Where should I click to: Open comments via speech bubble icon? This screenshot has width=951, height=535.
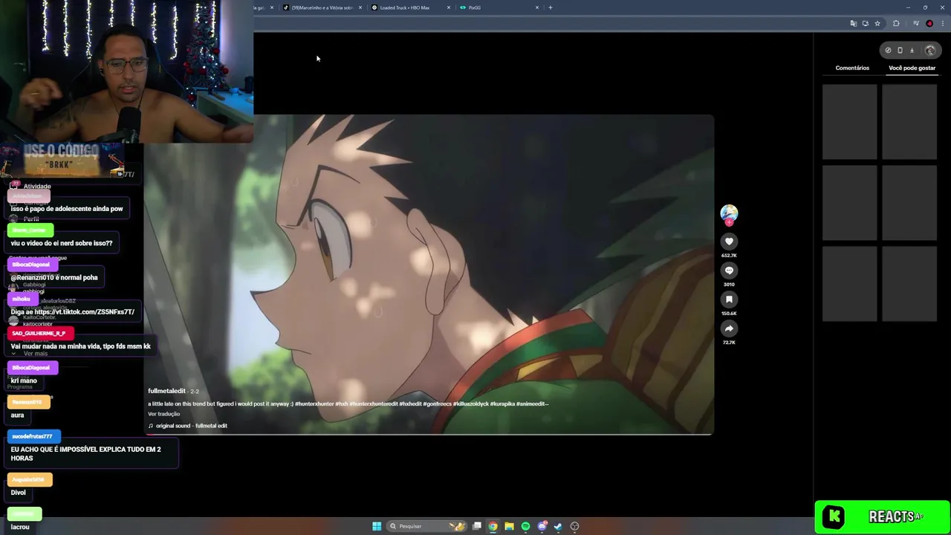pos(729,270)
